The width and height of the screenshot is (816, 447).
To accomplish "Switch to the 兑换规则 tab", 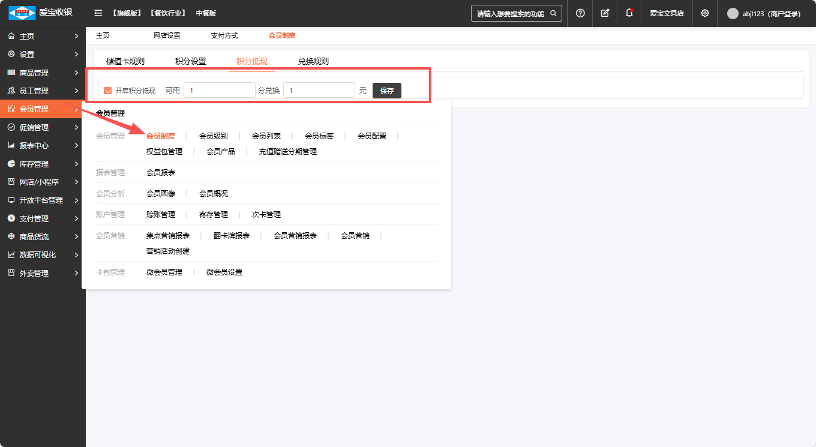I will [x=313, y=61].
